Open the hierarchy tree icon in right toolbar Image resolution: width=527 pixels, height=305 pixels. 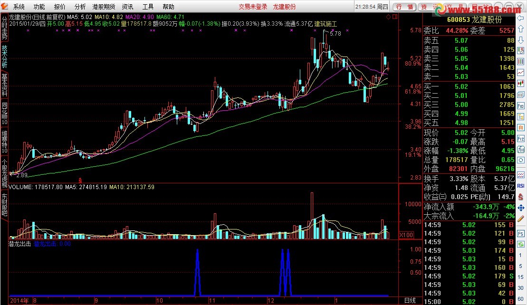[521, 117]
